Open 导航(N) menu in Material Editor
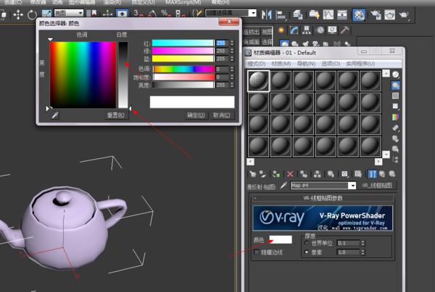 pyautogui.click(x=306, y=64)
